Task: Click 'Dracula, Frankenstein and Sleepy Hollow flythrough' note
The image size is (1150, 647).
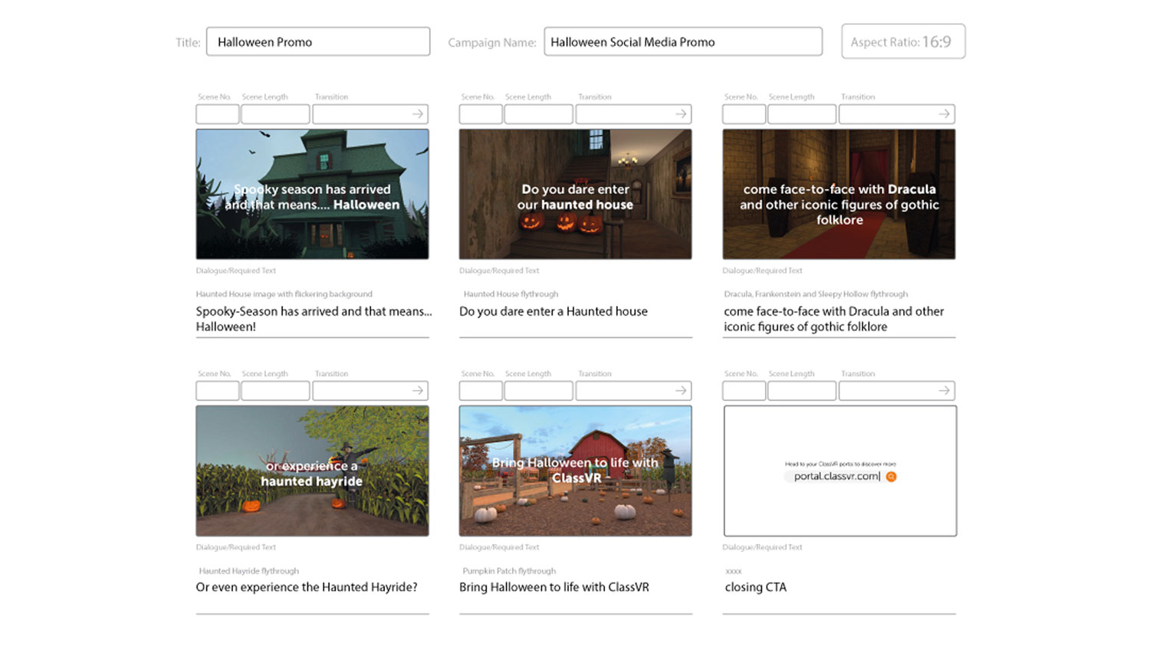Action: pyautogui.click(x=816, y=294)
